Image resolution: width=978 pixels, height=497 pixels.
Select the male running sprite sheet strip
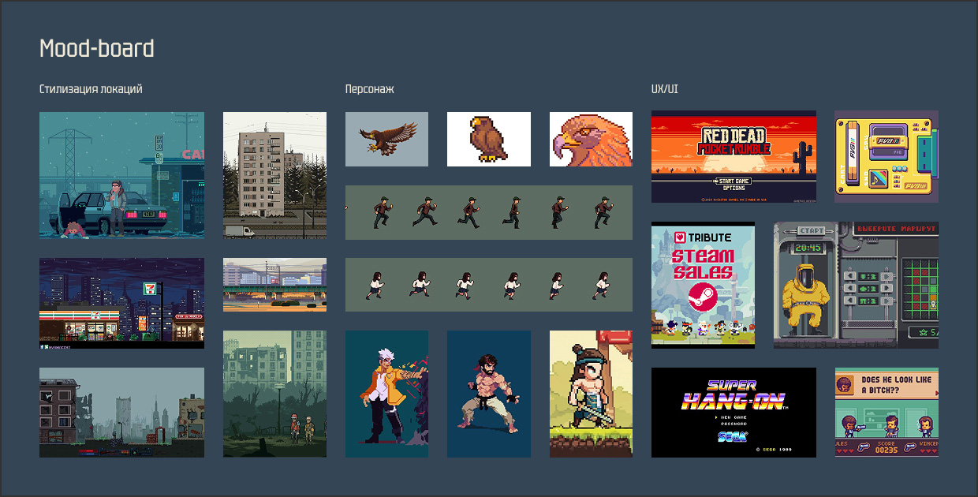point(488,212)
